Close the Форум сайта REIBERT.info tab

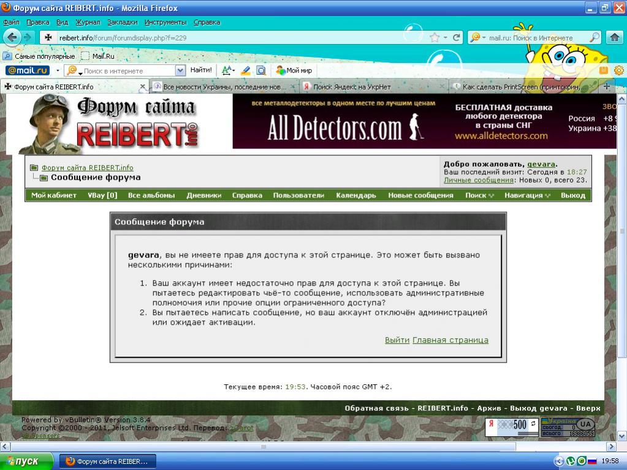click(x=143, y=86)
